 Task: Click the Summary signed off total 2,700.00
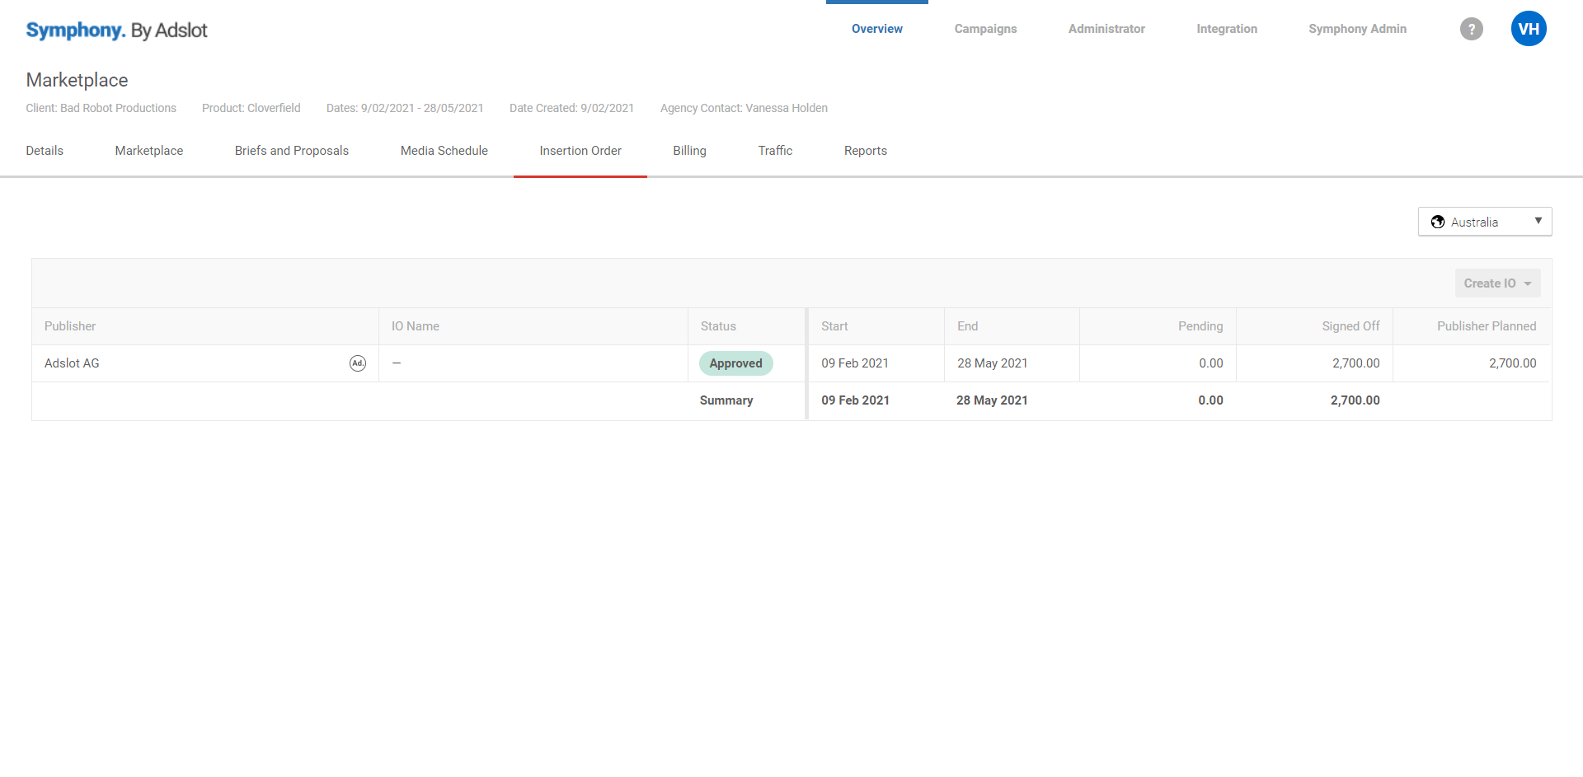[x=1355, y=400]
